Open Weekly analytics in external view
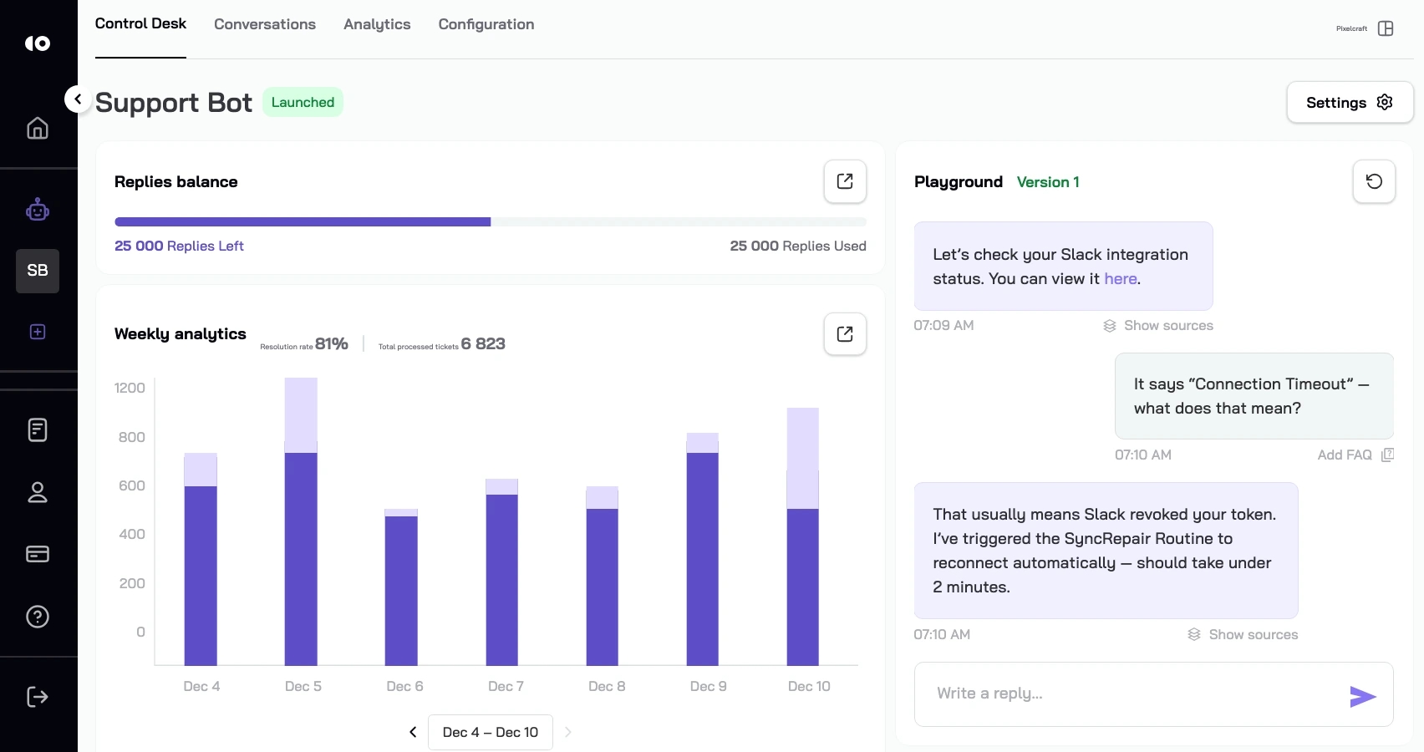This screenshot has width=1424, height=752. 845,334
